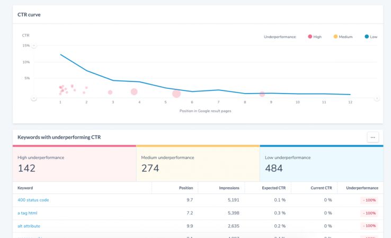The height and width of the screenshot is (238, 391).
Task: Toggle High underperformance legend dot
Action: point(310,36)
